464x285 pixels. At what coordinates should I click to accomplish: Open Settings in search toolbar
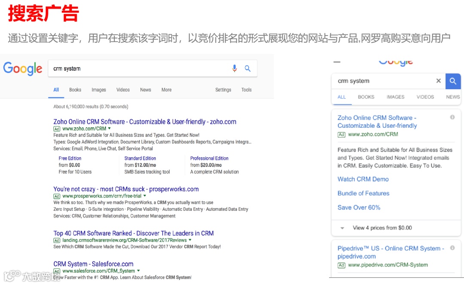coord(223,90)
